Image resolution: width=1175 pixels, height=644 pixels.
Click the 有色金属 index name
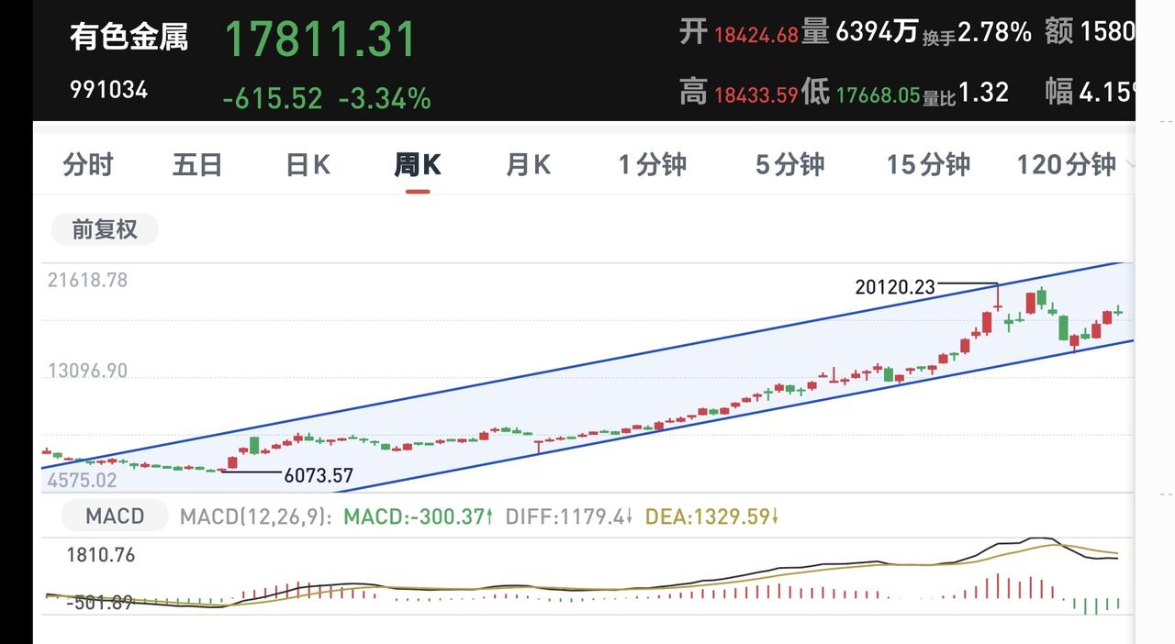[x=129, y=38]
